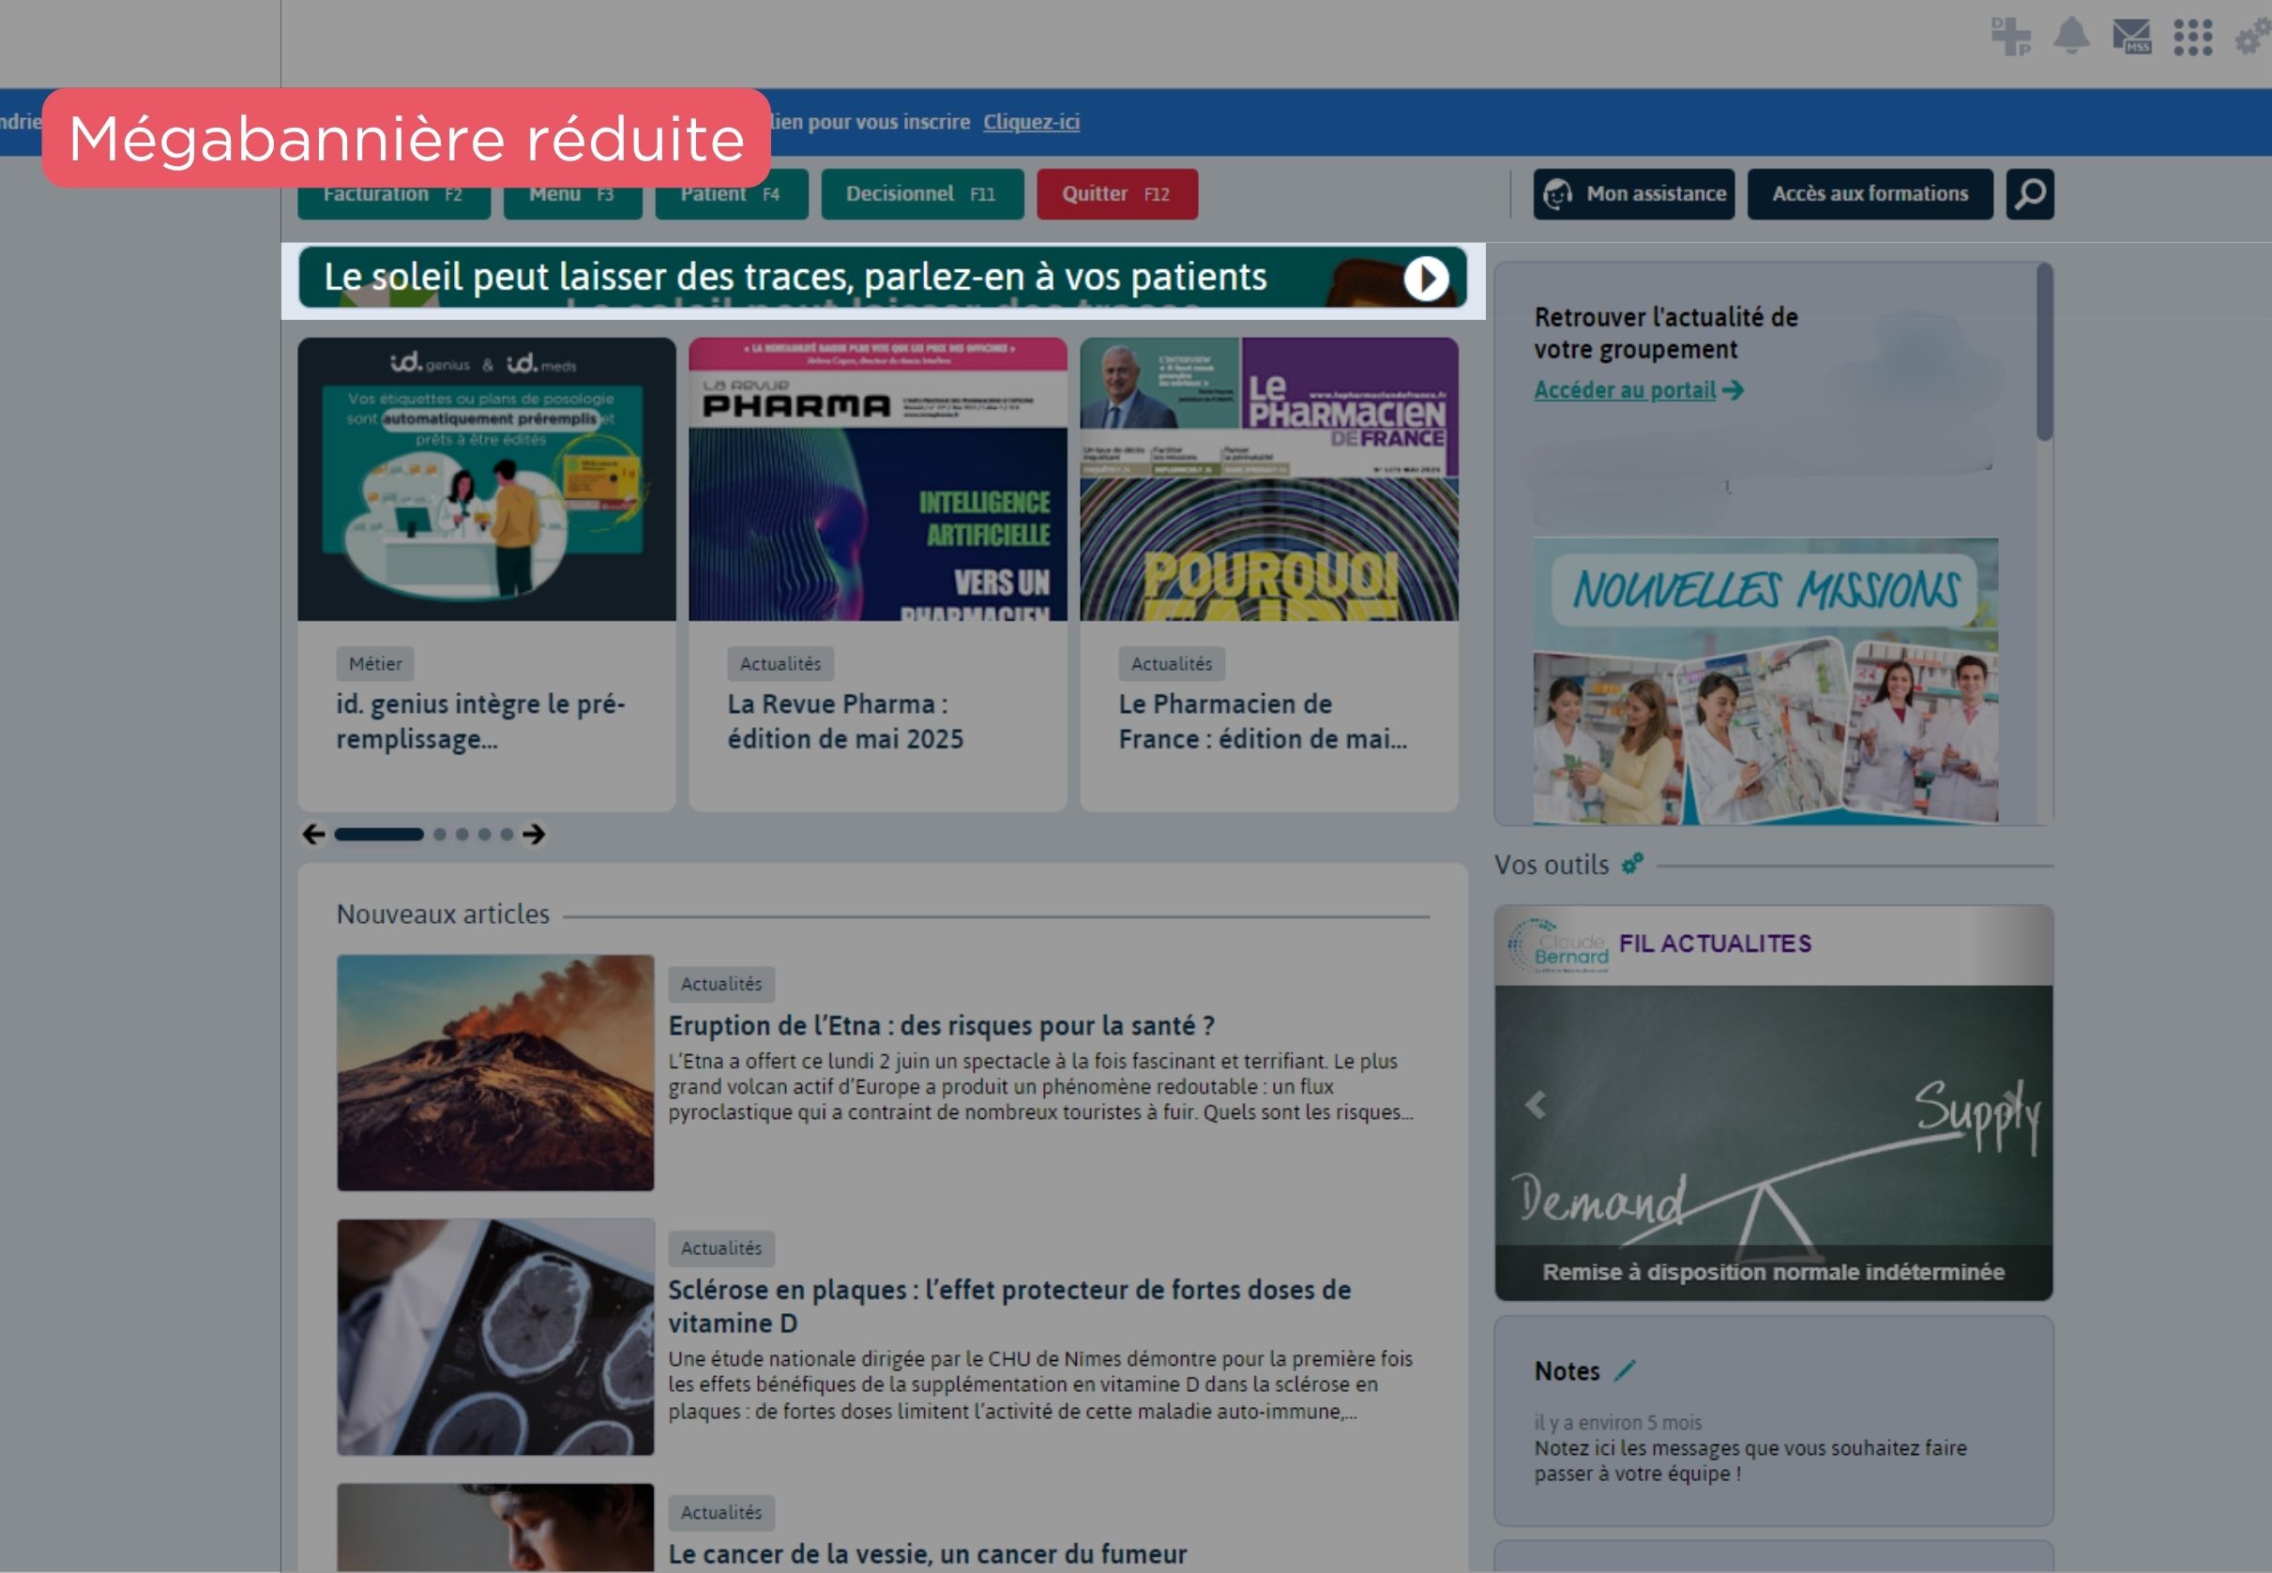Click the gears icon next to Vos outils
The height and width of the screenshot is (1573, 2272).
[x=1632, y=865]
